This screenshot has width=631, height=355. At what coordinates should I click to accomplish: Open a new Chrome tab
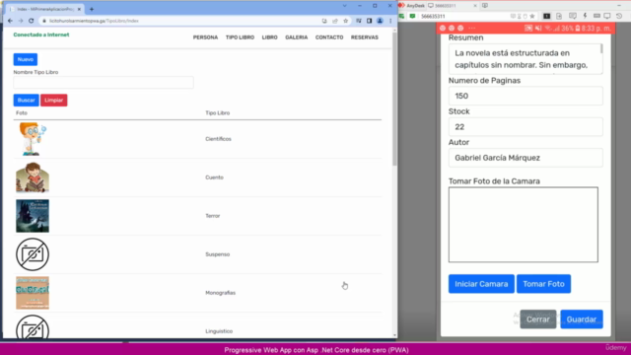point(92,9)
